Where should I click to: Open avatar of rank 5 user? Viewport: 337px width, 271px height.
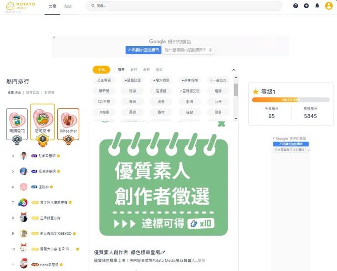(23, 171)
